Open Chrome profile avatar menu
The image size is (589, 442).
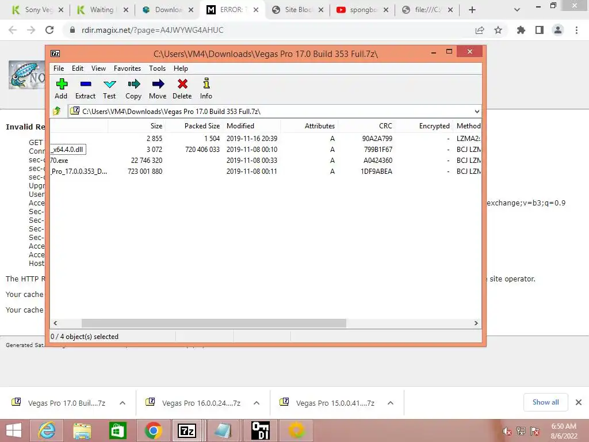(x=558, y=30)
